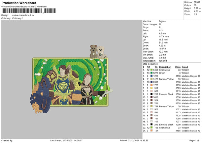Pick the Chartreuse swatch in stop row 1

point(151,70)
